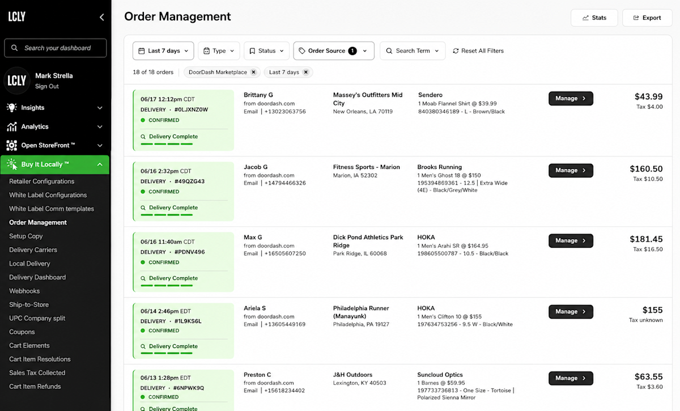Remove the Last 7 days filter chip
The height and width of the screenshot is (411, 680).
coord(305,73)
